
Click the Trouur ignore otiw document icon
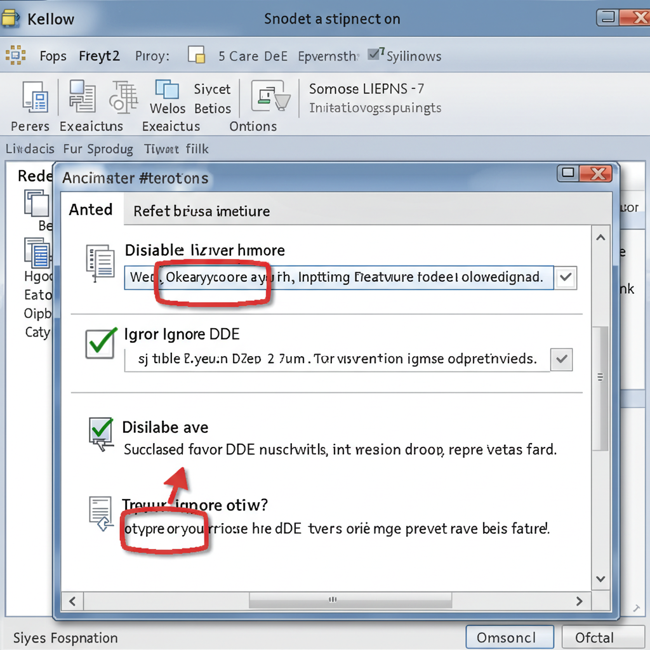pos(101,514)
